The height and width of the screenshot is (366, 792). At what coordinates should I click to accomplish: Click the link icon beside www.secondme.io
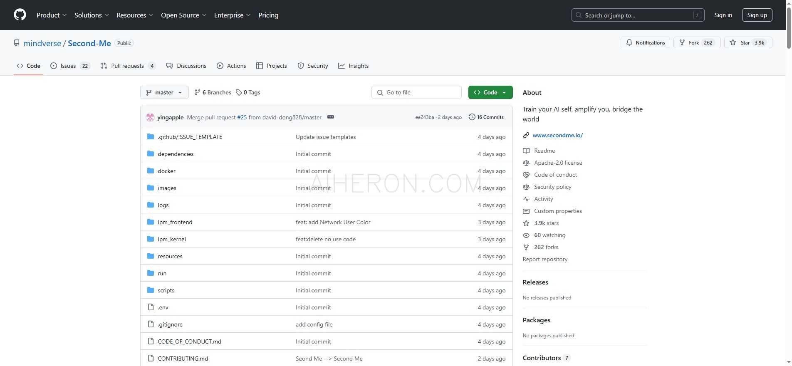526,135
